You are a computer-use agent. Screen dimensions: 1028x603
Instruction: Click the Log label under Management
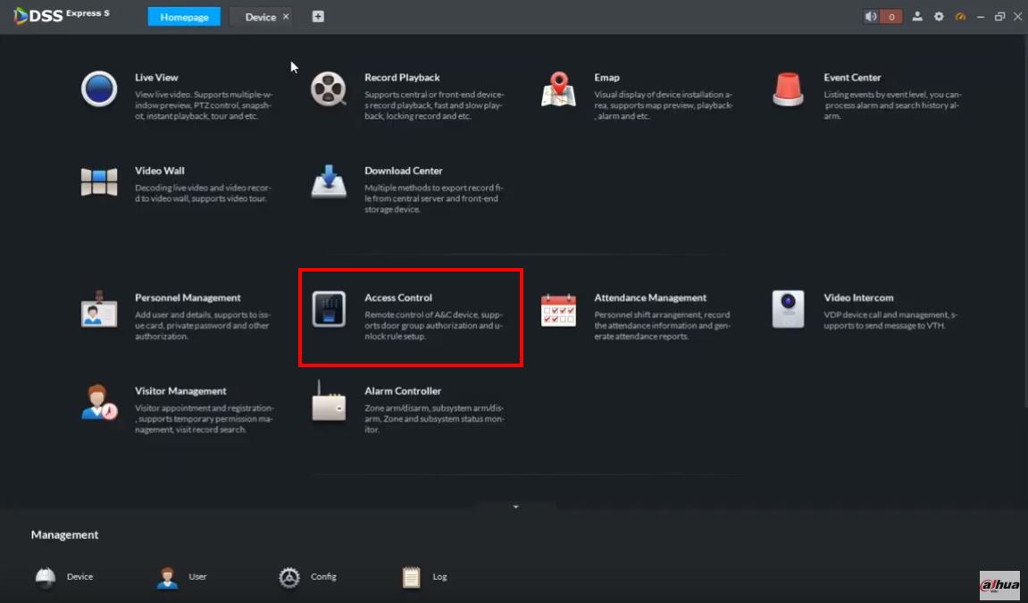pyautogui.click(x=440, y=577)
